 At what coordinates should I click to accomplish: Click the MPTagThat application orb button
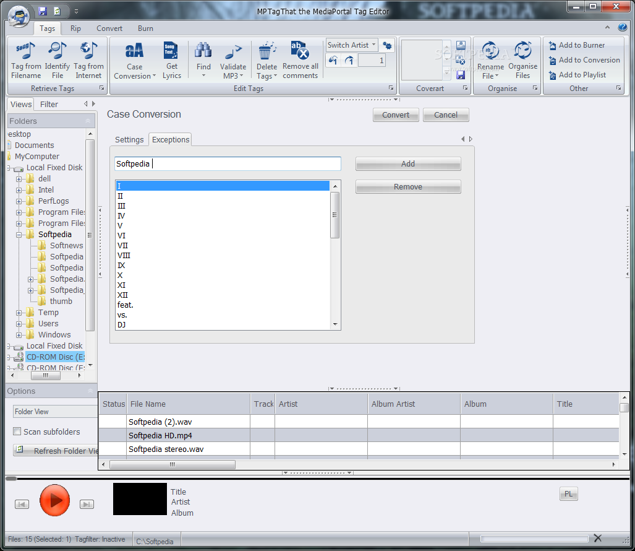(19, 16)
